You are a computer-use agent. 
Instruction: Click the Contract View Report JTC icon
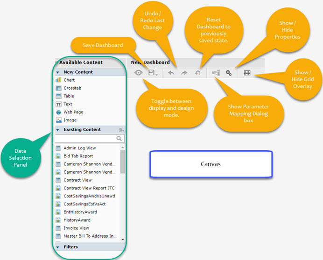point(58,188)
